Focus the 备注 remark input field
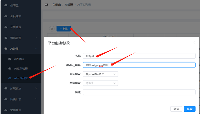Image resolution: width=200 pixels, height=114 pixels. pyautogui.click(x=139, y=92)
